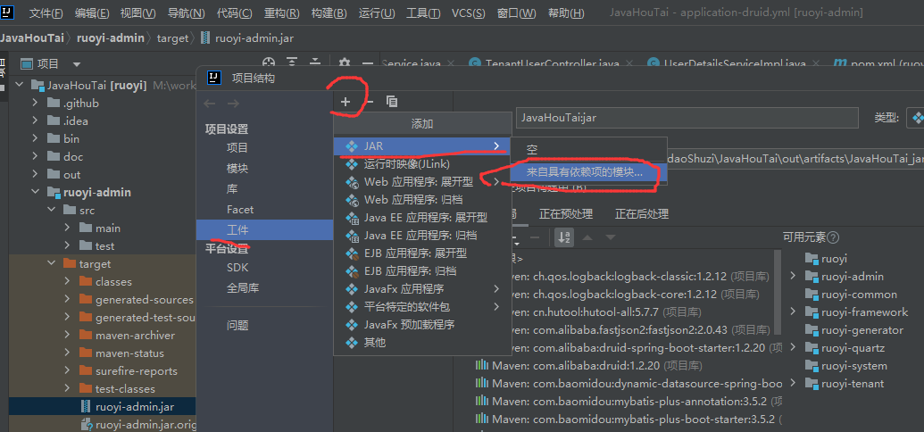Click artifact name field JavaHouTai:jar
The width and height of the screenshot is (924, 432).
687,117
